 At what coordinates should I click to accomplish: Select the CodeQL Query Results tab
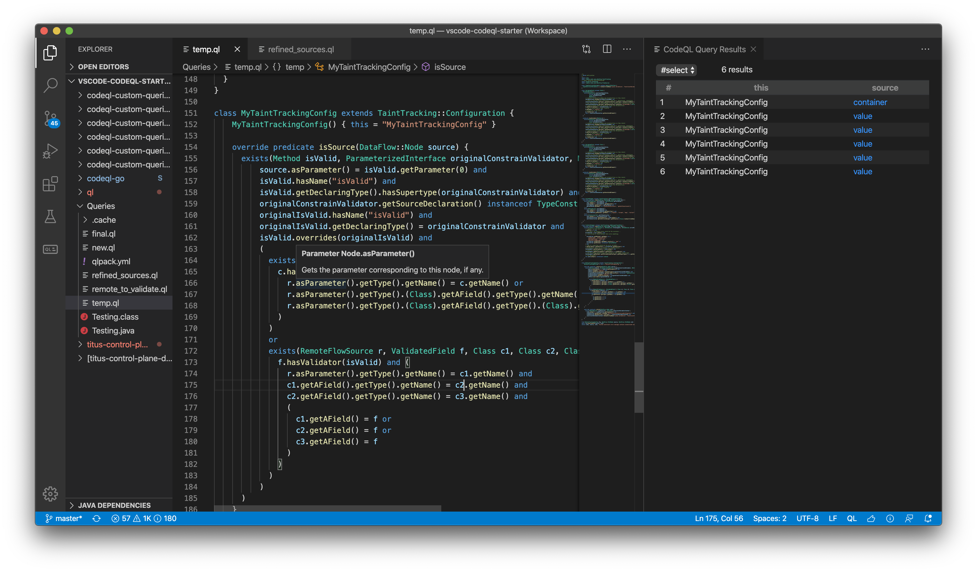(704, 49)
